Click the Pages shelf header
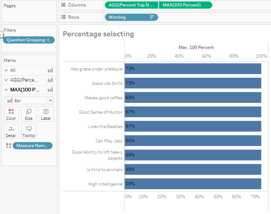The height and width of the screenshot is (214, 271). pyautogui.click(x=10, y=6)
